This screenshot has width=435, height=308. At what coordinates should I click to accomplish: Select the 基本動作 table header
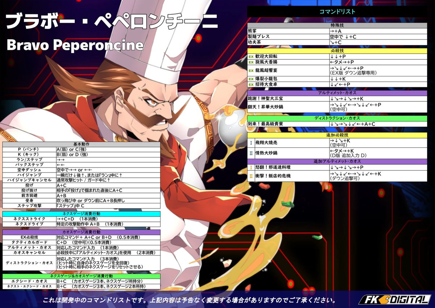(x=81, y=144)
